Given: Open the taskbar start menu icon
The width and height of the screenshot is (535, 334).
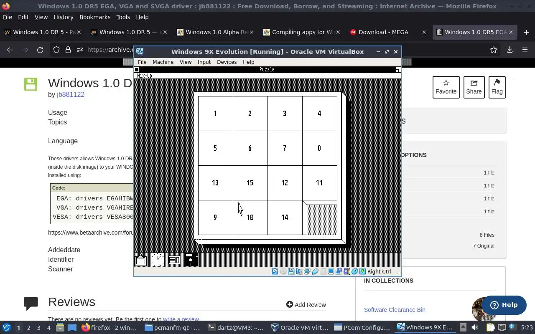Looking at the screenshot, I should click(6, 328).
